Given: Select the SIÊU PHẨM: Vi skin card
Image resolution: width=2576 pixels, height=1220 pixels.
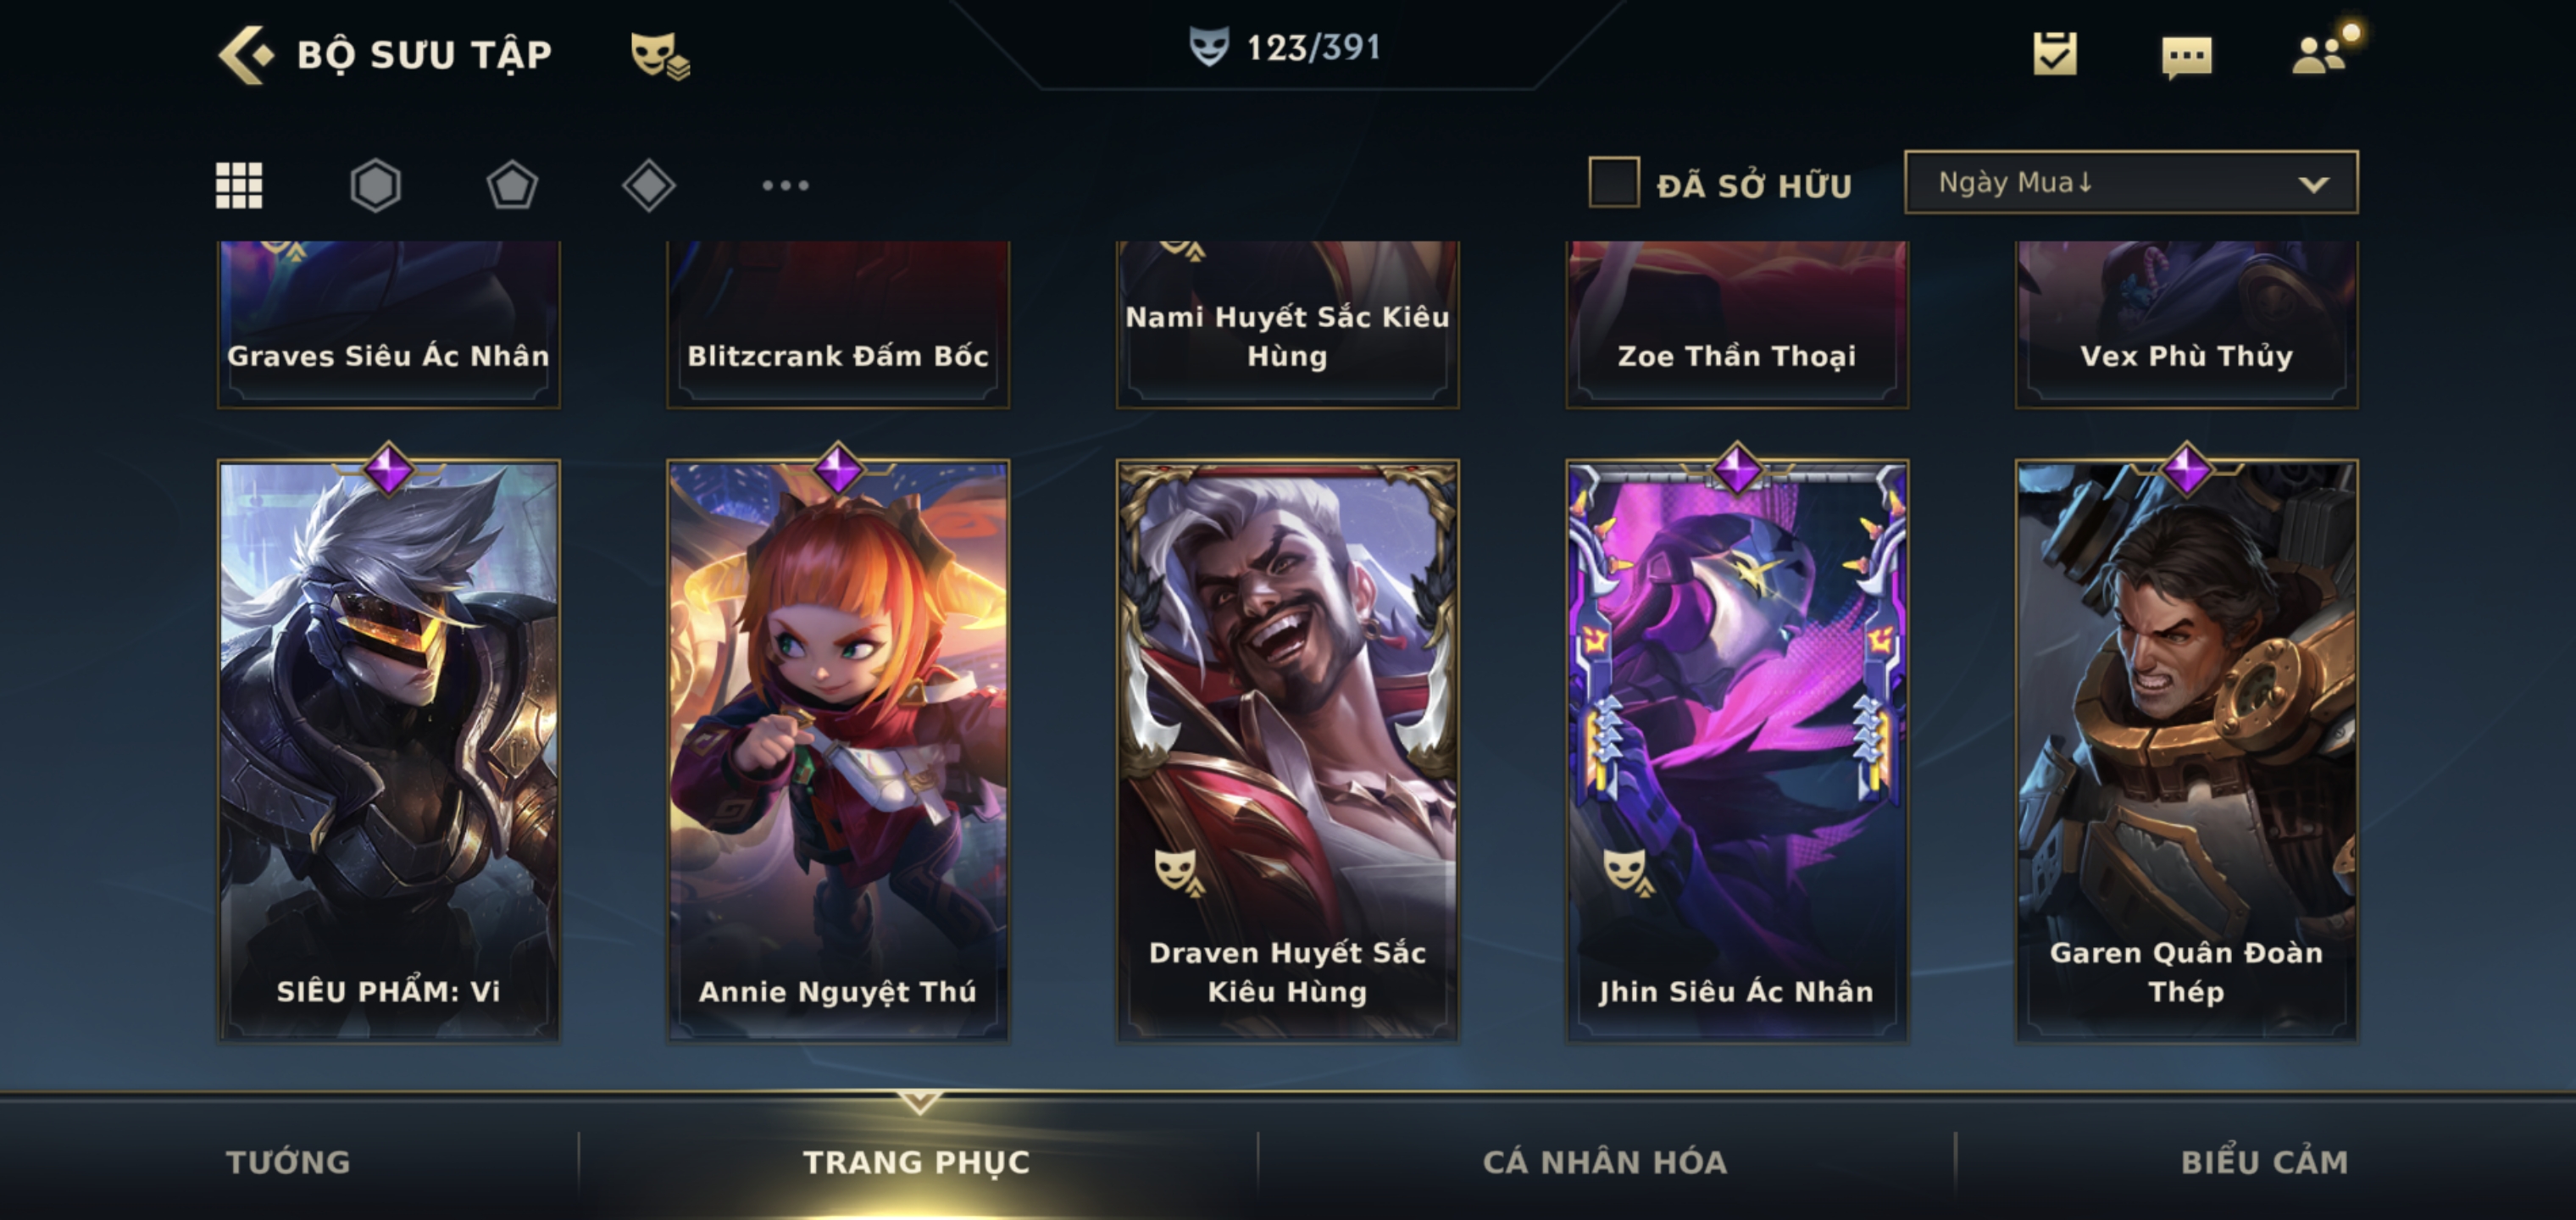Looking at the screenshot, I should pyautogui.click(x=389, y=750).
